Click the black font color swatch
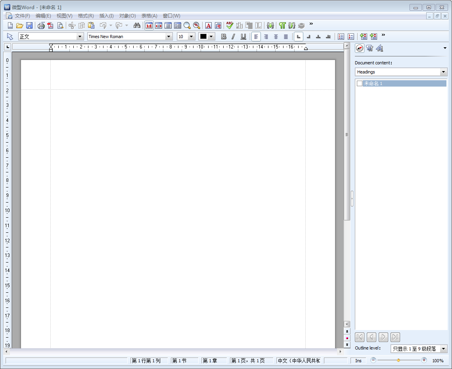This screenshot has width=452, height=369. pyautogui.click(x=203, y=37)
